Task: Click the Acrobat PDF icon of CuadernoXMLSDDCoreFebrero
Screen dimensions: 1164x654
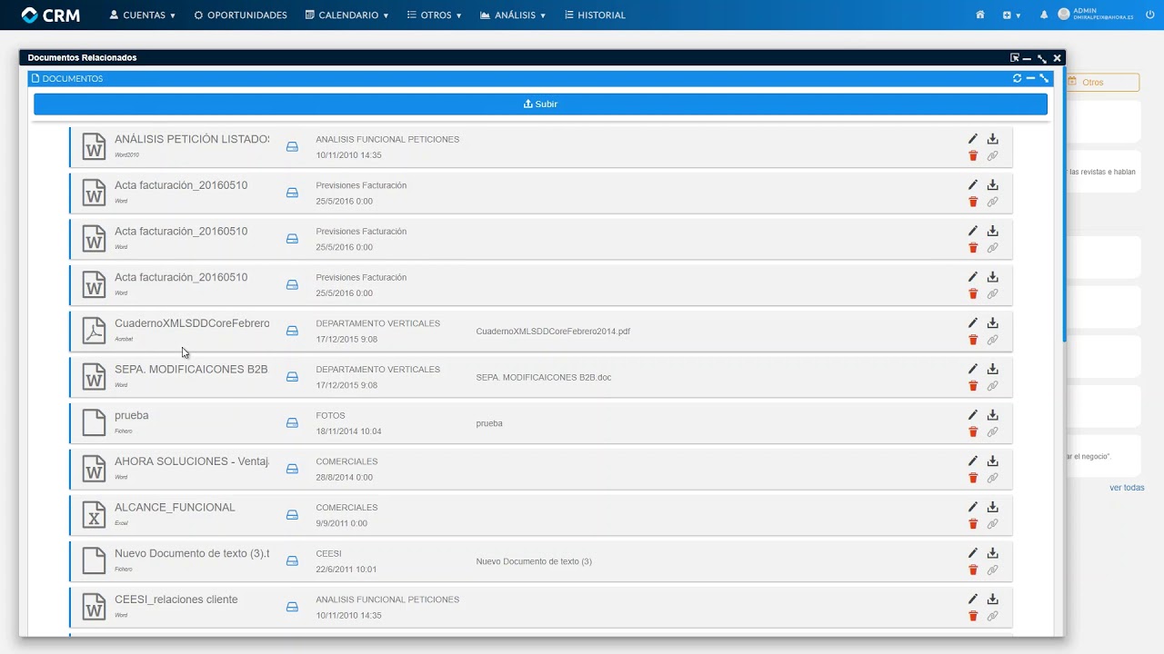Action: pos(95,331)
